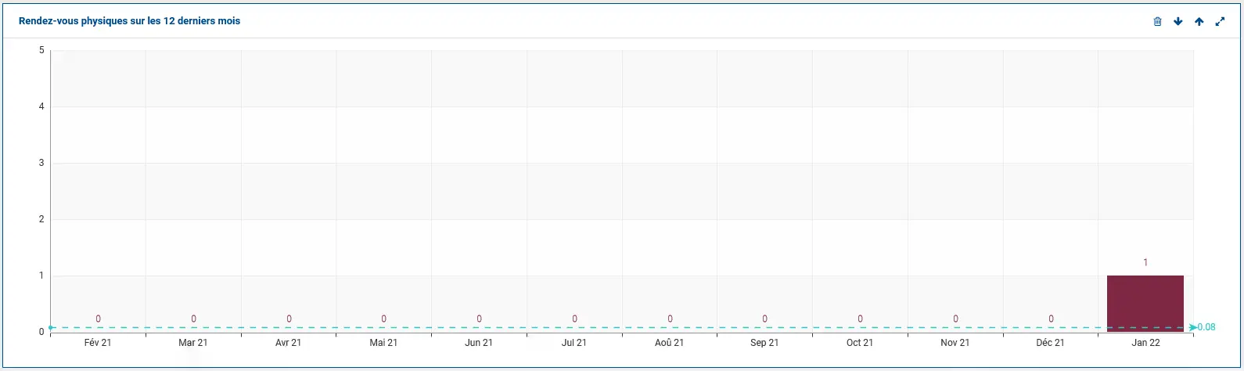
Task: Click the widget title 'Rendez-vous physiques sur les 12 derniers mois'
Action: pyautogui.click(x=129, y=21)
